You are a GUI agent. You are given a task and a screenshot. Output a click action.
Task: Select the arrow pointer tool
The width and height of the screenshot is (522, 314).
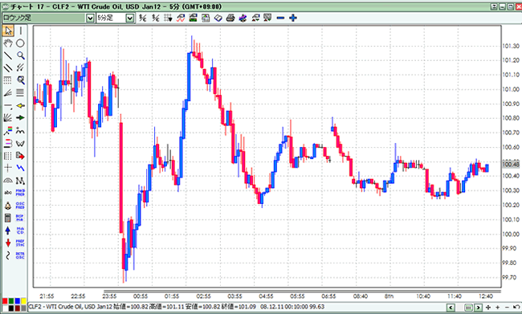(x=8, y=31)
